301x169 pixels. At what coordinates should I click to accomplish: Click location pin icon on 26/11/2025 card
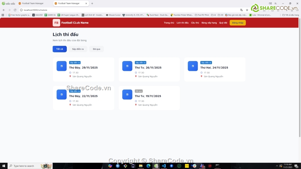coord(136,76)
